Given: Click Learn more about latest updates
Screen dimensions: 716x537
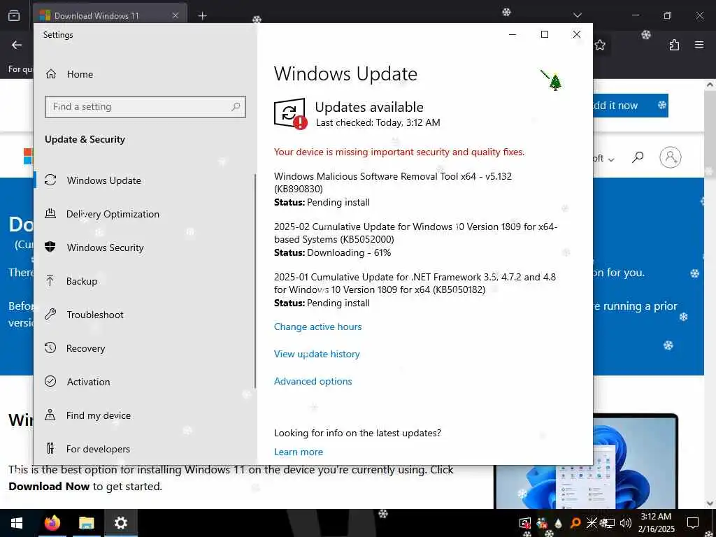Looking at the screenshot, I should tap(298, 452).
